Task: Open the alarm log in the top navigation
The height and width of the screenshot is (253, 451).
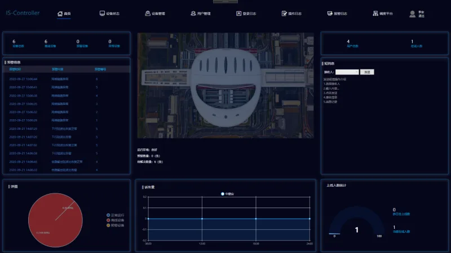Action: 337,13
